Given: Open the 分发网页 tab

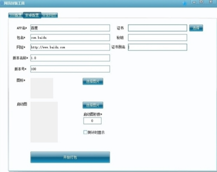Looking at the screenshot, I should (x=49, y=15).
